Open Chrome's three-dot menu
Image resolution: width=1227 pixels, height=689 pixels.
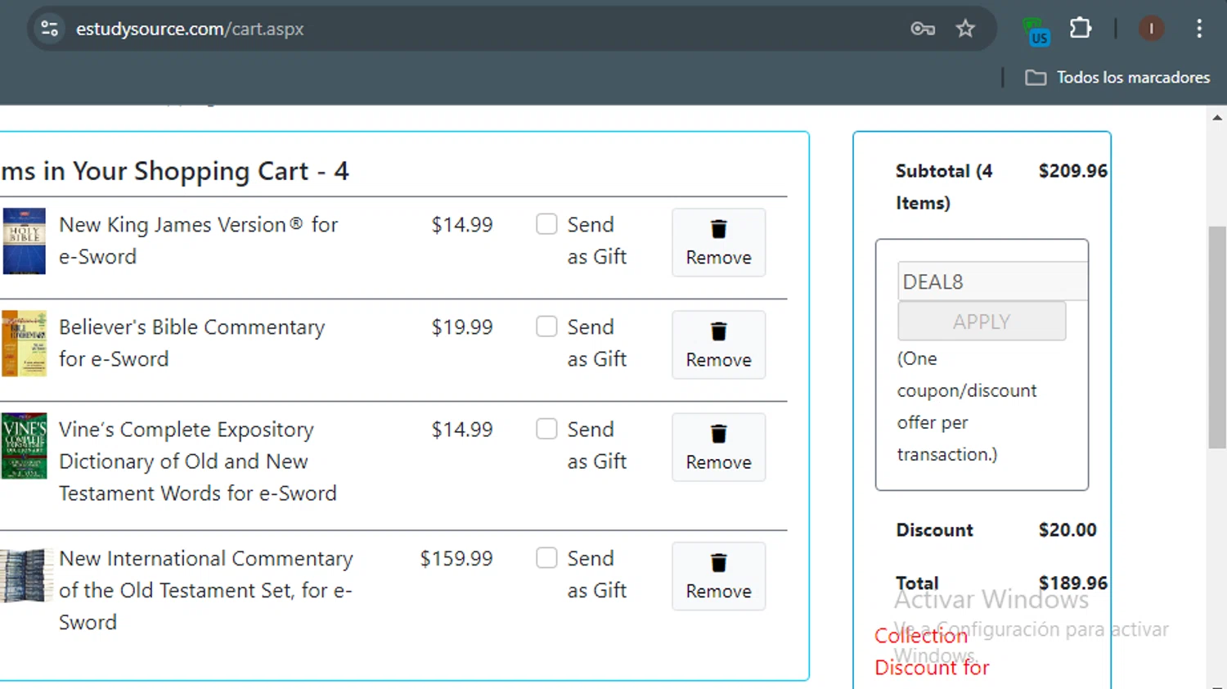click(x=1199, y=29)
